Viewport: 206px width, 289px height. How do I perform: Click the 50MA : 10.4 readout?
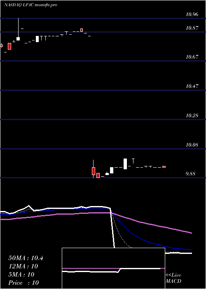[x=26, y=258]
